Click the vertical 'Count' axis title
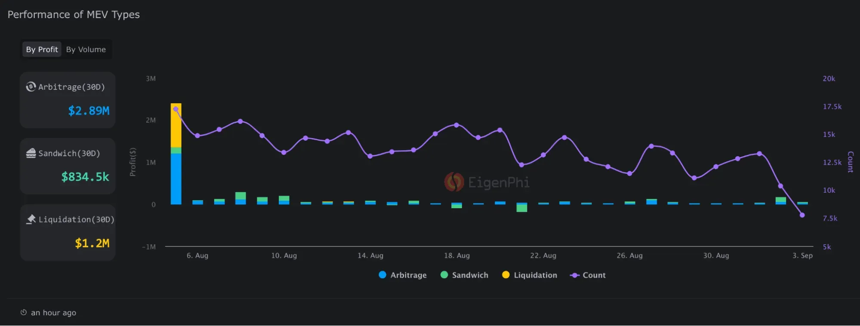Screen dimensions: 860x326 pos(851,162)
